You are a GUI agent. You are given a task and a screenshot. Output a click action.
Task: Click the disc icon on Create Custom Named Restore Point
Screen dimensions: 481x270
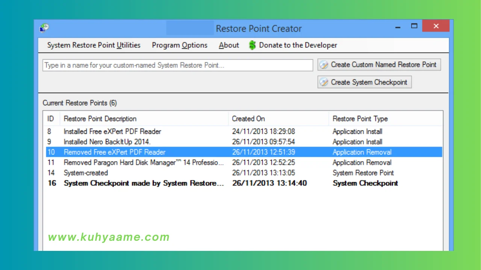click(324, 65)
